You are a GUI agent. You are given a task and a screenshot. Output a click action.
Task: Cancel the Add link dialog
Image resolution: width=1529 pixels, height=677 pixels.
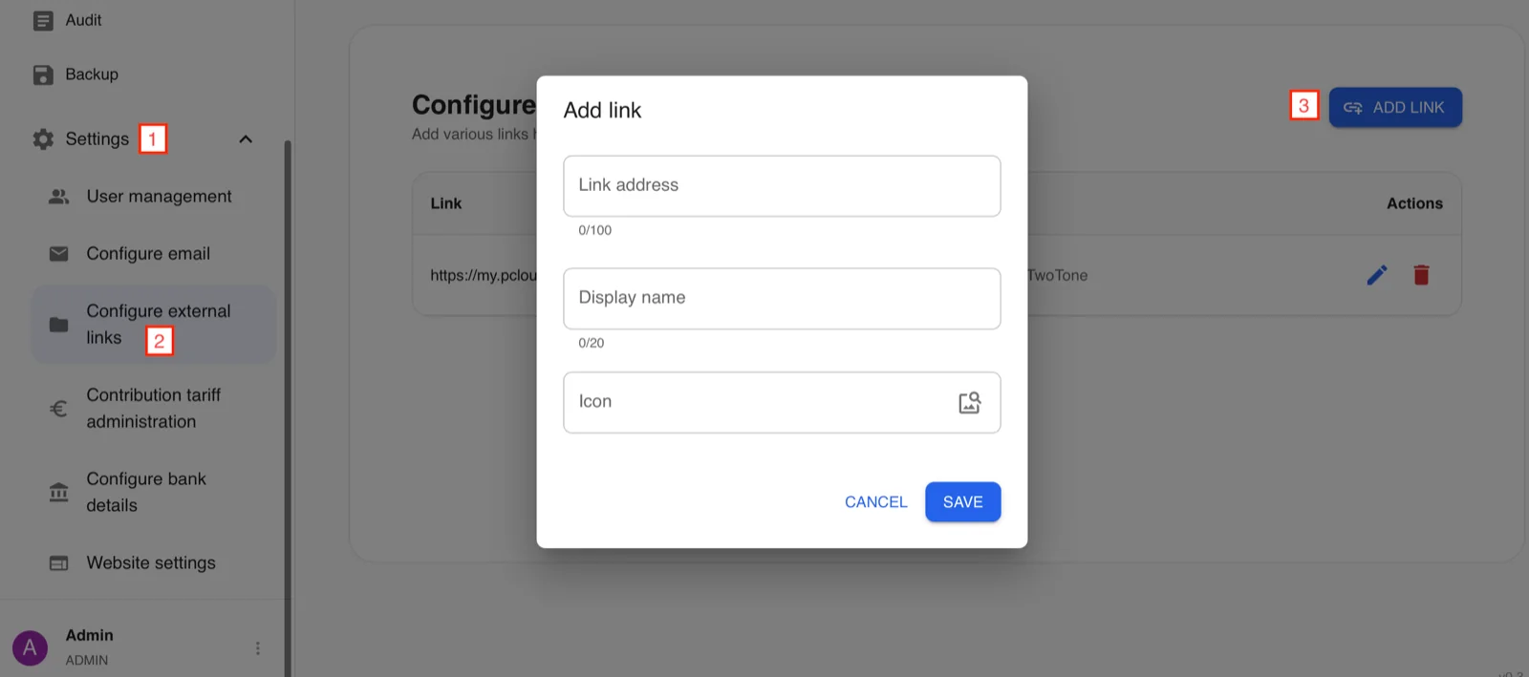875,502
